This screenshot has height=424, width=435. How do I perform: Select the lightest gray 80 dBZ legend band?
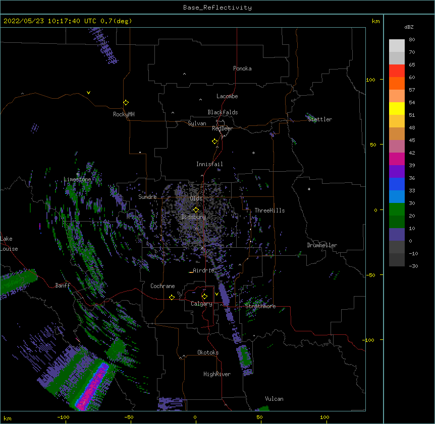tap(397, 46)
